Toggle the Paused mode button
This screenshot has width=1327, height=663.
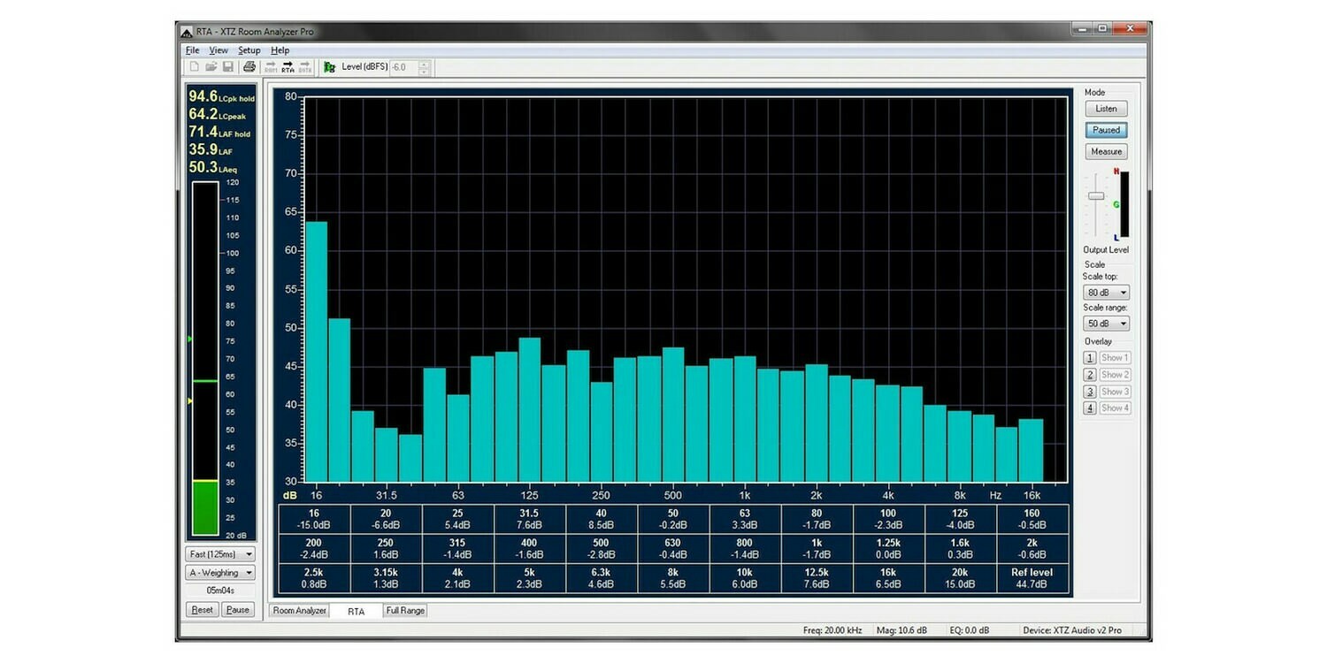(x=1105, y=129)
